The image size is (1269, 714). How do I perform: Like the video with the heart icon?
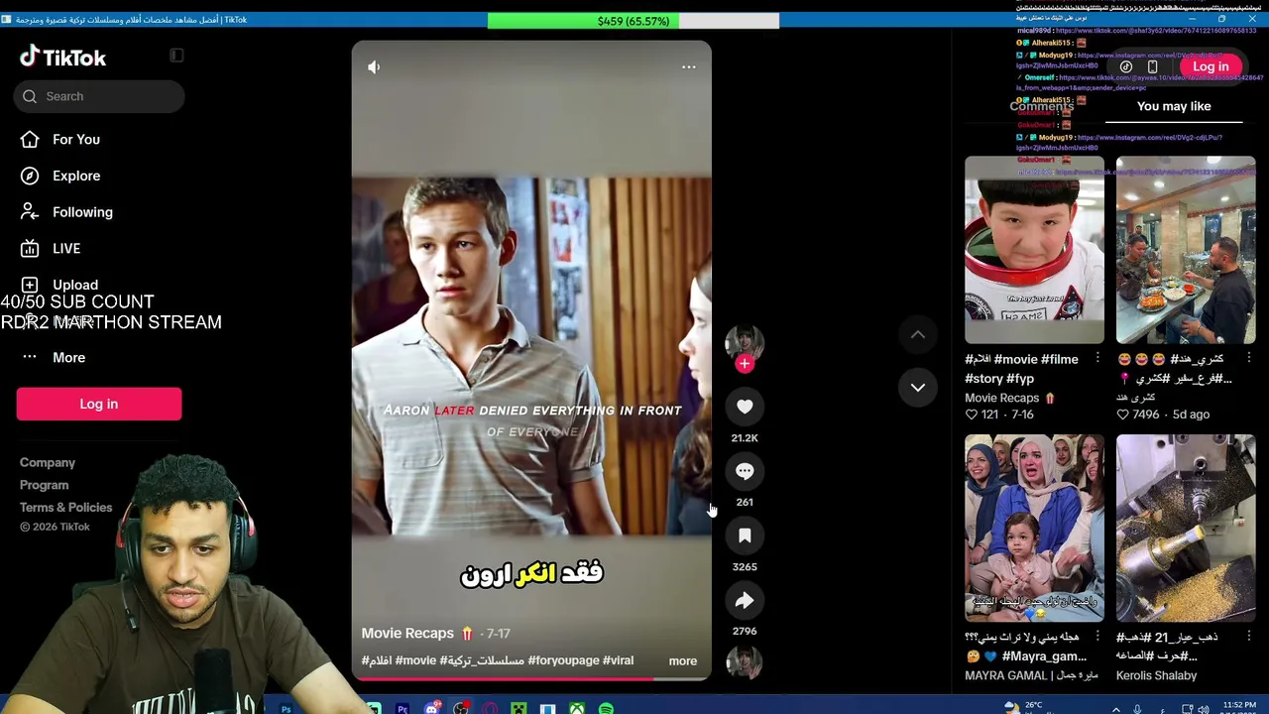pyautogui.click(x=745, y=407)
